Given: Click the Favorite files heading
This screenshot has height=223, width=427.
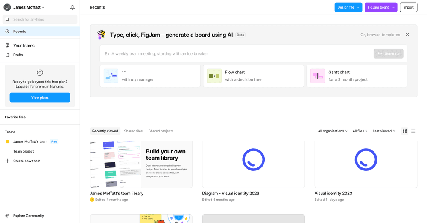Looking at the screenshot, I should 15,117.
